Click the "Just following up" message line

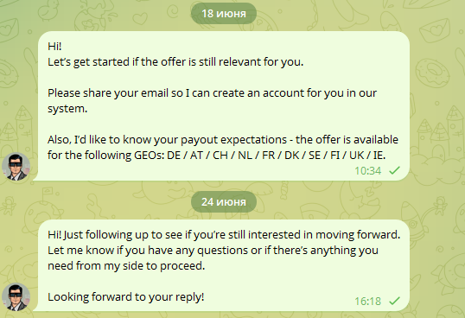coord(224,235)
